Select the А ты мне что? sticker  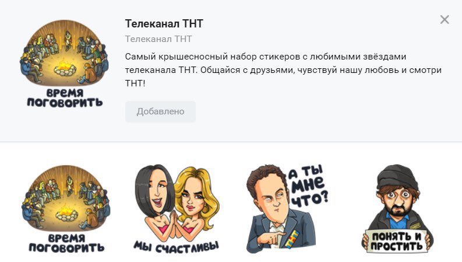[287, 209]
